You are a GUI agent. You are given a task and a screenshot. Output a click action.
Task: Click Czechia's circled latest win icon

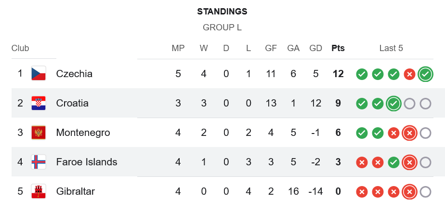pos(425,74)
